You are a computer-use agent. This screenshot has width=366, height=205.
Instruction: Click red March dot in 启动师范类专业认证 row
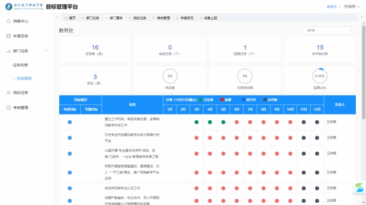[x=197, y=188]
